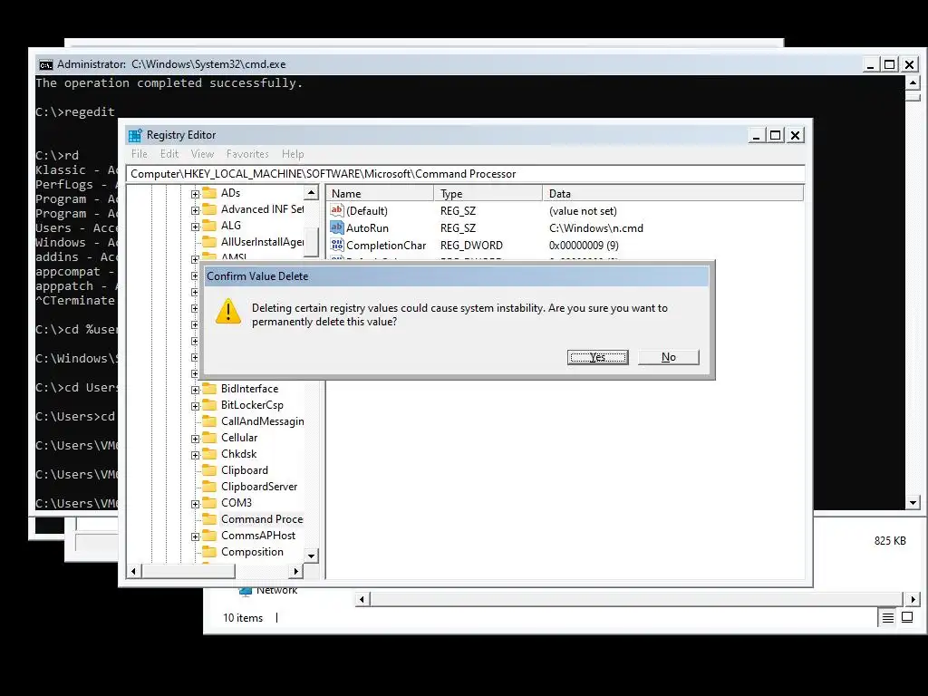The height and width of the screenshot is (696, 928).
Task: Expand the ALG registry key
Action: pos(195,227)
